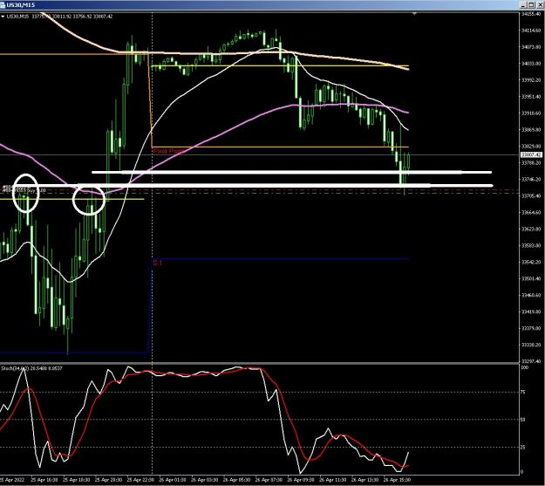Image resolution: width=545 pixels, height=486 pixels.
Task: Click price scale value 33951.40
Action: tap(531, 97)
